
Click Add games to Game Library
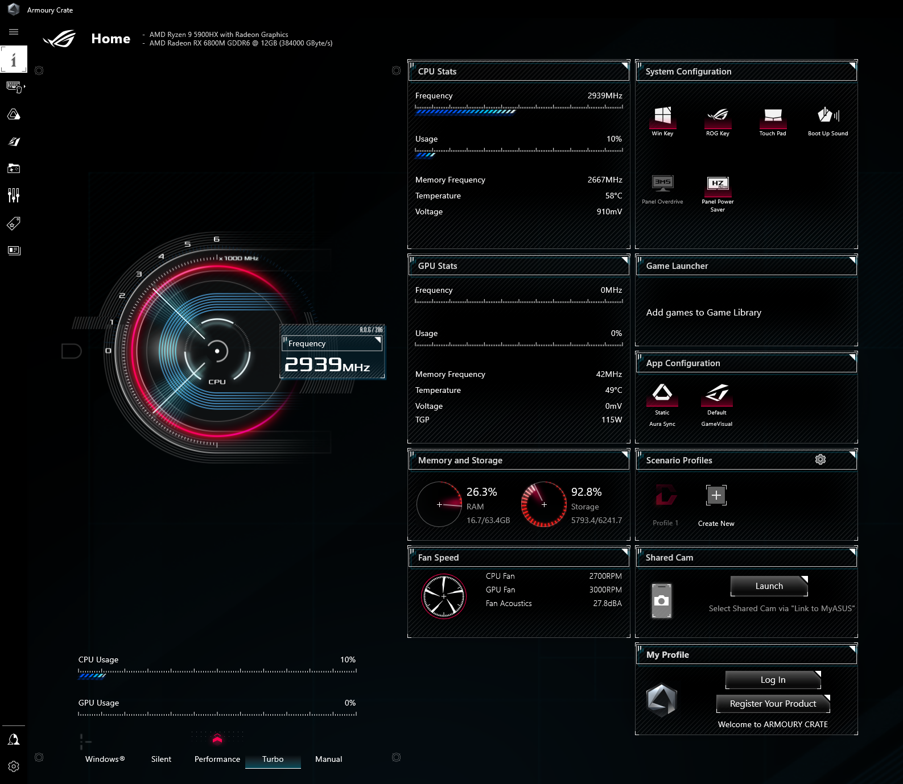click(704, 313)
